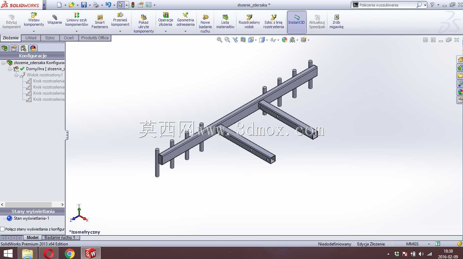463x259 pixels.
Task: Click the Geometria odniesienia tool
Action: coord(186,20)
